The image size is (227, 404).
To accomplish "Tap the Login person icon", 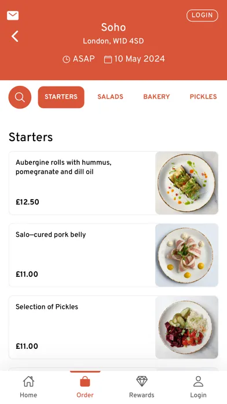I will pos(198,381).
